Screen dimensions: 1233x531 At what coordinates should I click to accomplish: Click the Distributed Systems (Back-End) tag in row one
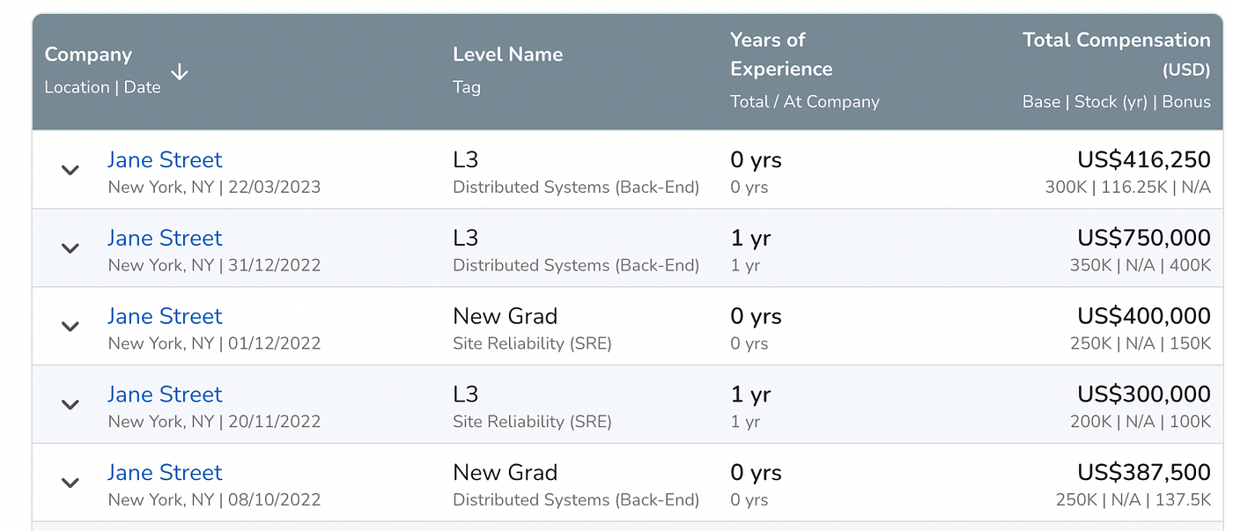[575, 187]
